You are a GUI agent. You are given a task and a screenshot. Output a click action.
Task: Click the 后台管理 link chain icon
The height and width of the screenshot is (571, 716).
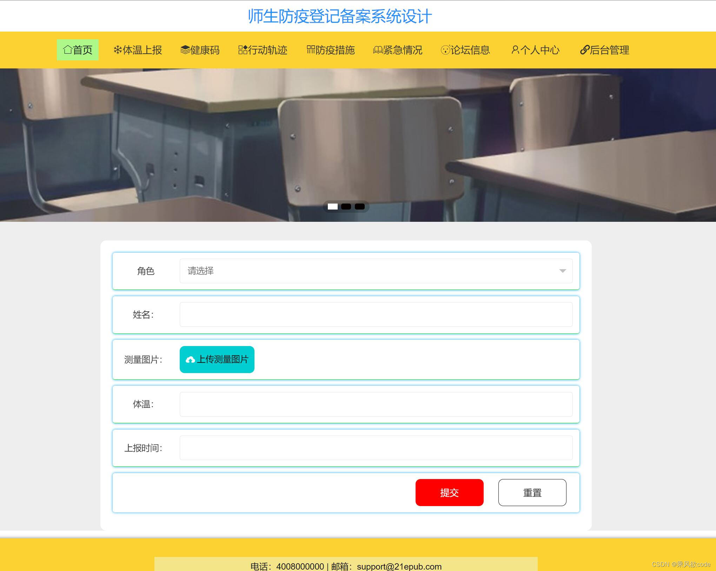tap(584, 50)
